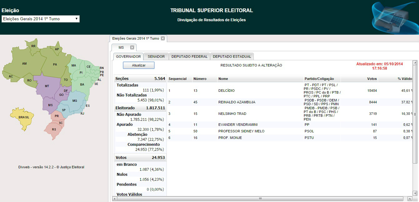The width and height of the screenshot is (419, 202).
Task: Click the Sequencial column header
Action: click(x=177, y=79)
